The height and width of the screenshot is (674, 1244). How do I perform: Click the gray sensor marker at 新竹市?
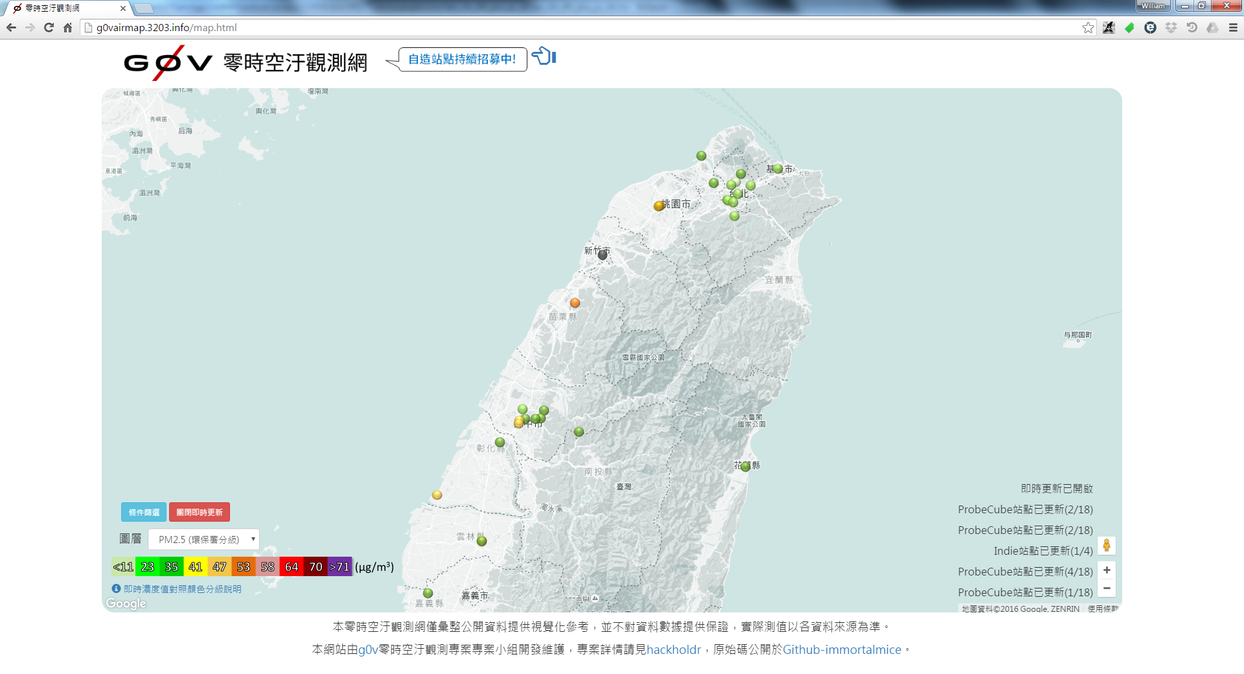[603, 255]
